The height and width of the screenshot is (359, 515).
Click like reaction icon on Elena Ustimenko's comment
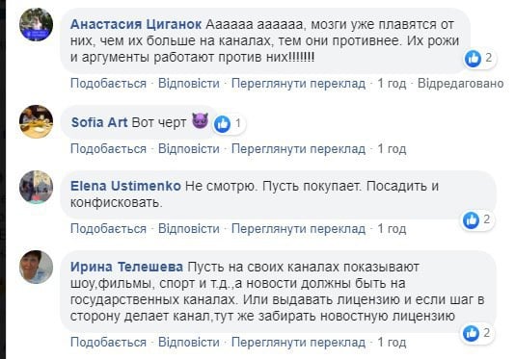(471, 220)
